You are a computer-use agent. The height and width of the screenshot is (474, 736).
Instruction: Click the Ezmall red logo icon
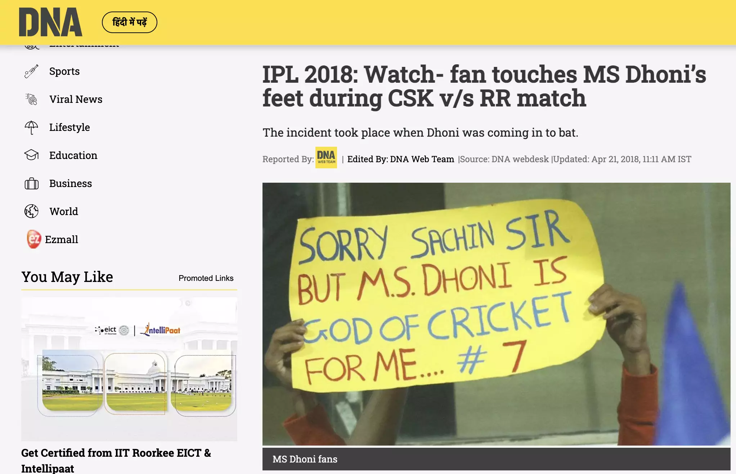(x=34, y=239)
